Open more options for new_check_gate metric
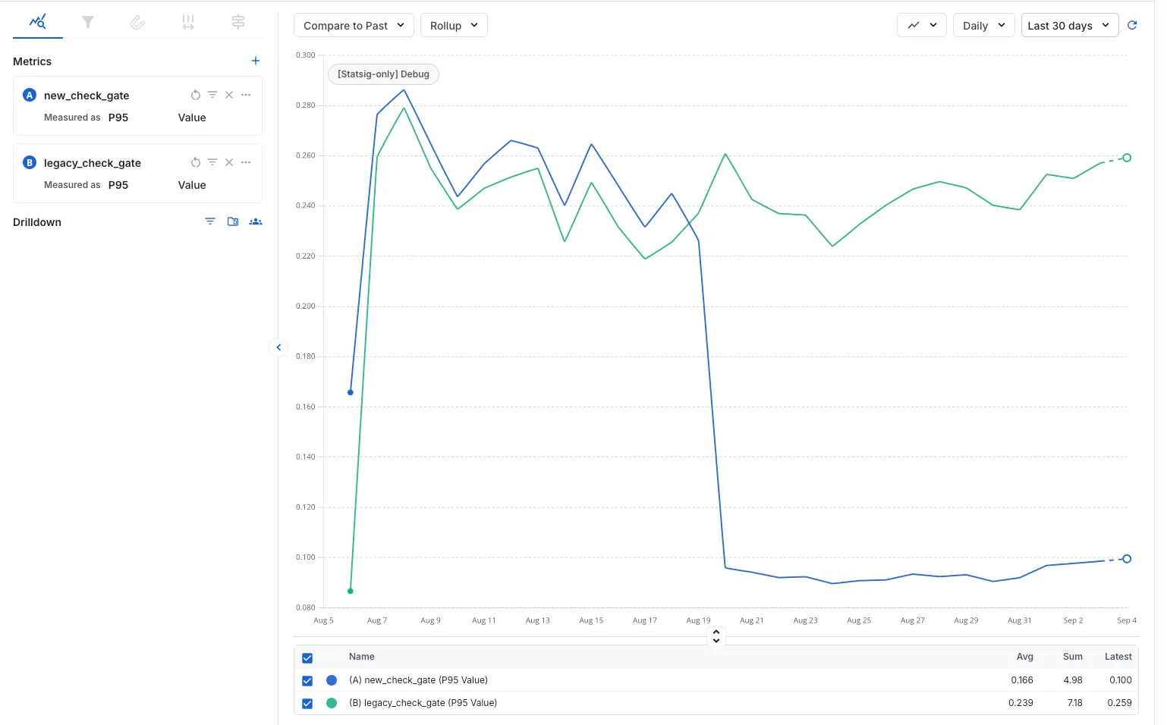1167x725 pixels. coord(246,95)
